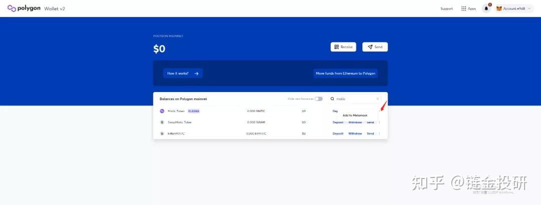Click Withdraw in the kittenMATIC row
This screenshot has height=205, width=541.
pos(355,133)
